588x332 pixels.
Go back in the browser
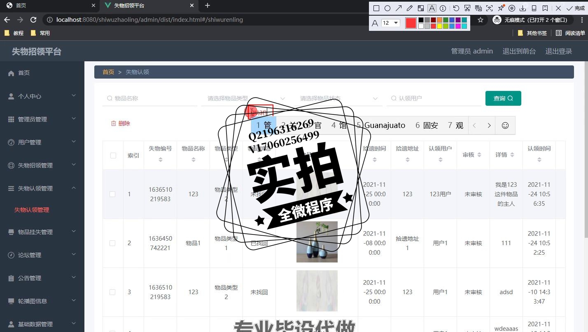click(x=7, y=20)
